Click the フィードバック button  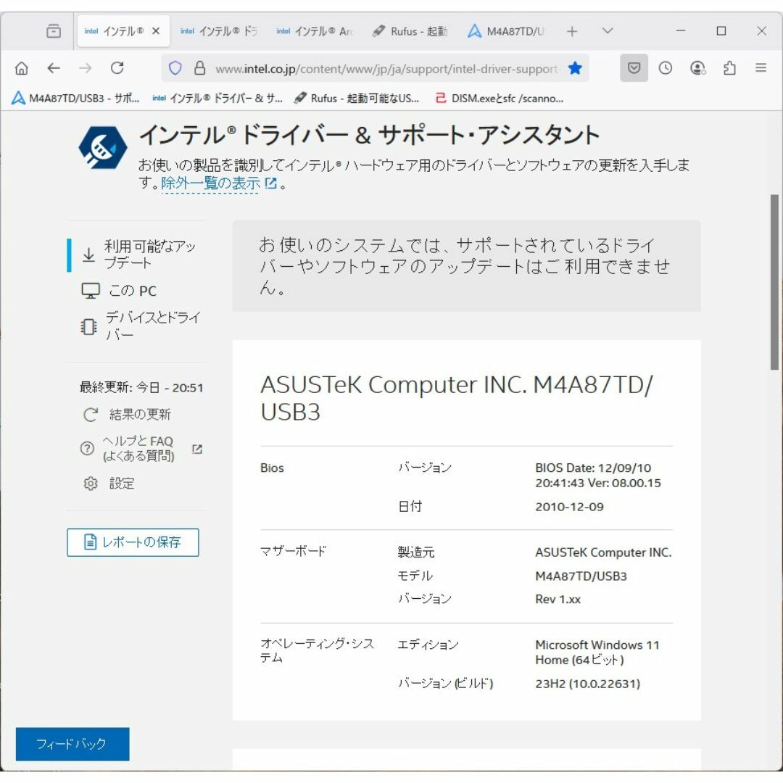pos(72,744)
